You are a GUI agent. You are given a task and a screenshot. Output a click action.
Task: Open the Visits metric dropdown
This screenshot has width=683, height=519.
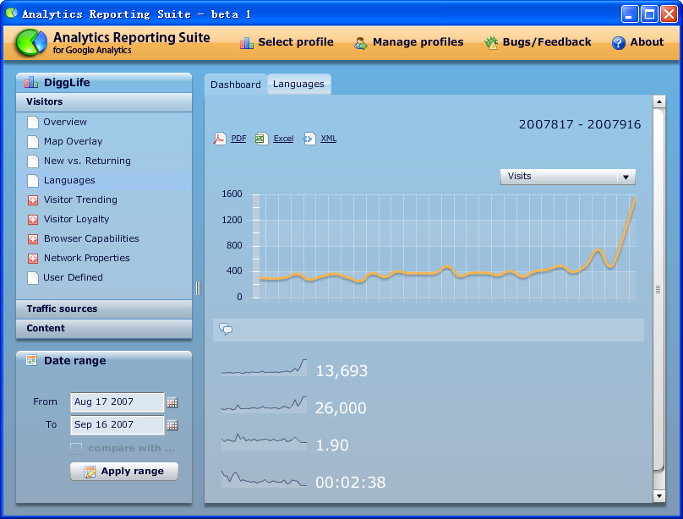click(x=567, y=177)
